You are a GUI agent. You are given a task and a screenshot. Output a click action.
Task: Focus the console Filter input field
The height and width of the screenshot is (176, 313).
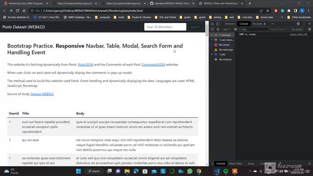[x=254, y=29]
